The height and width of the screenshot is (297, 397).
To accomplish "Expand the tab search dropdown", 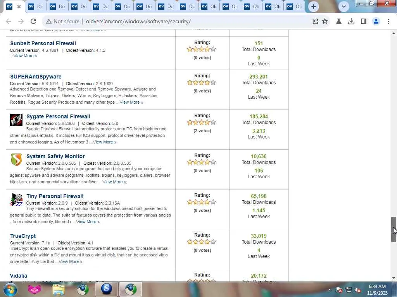I will 343,7.
